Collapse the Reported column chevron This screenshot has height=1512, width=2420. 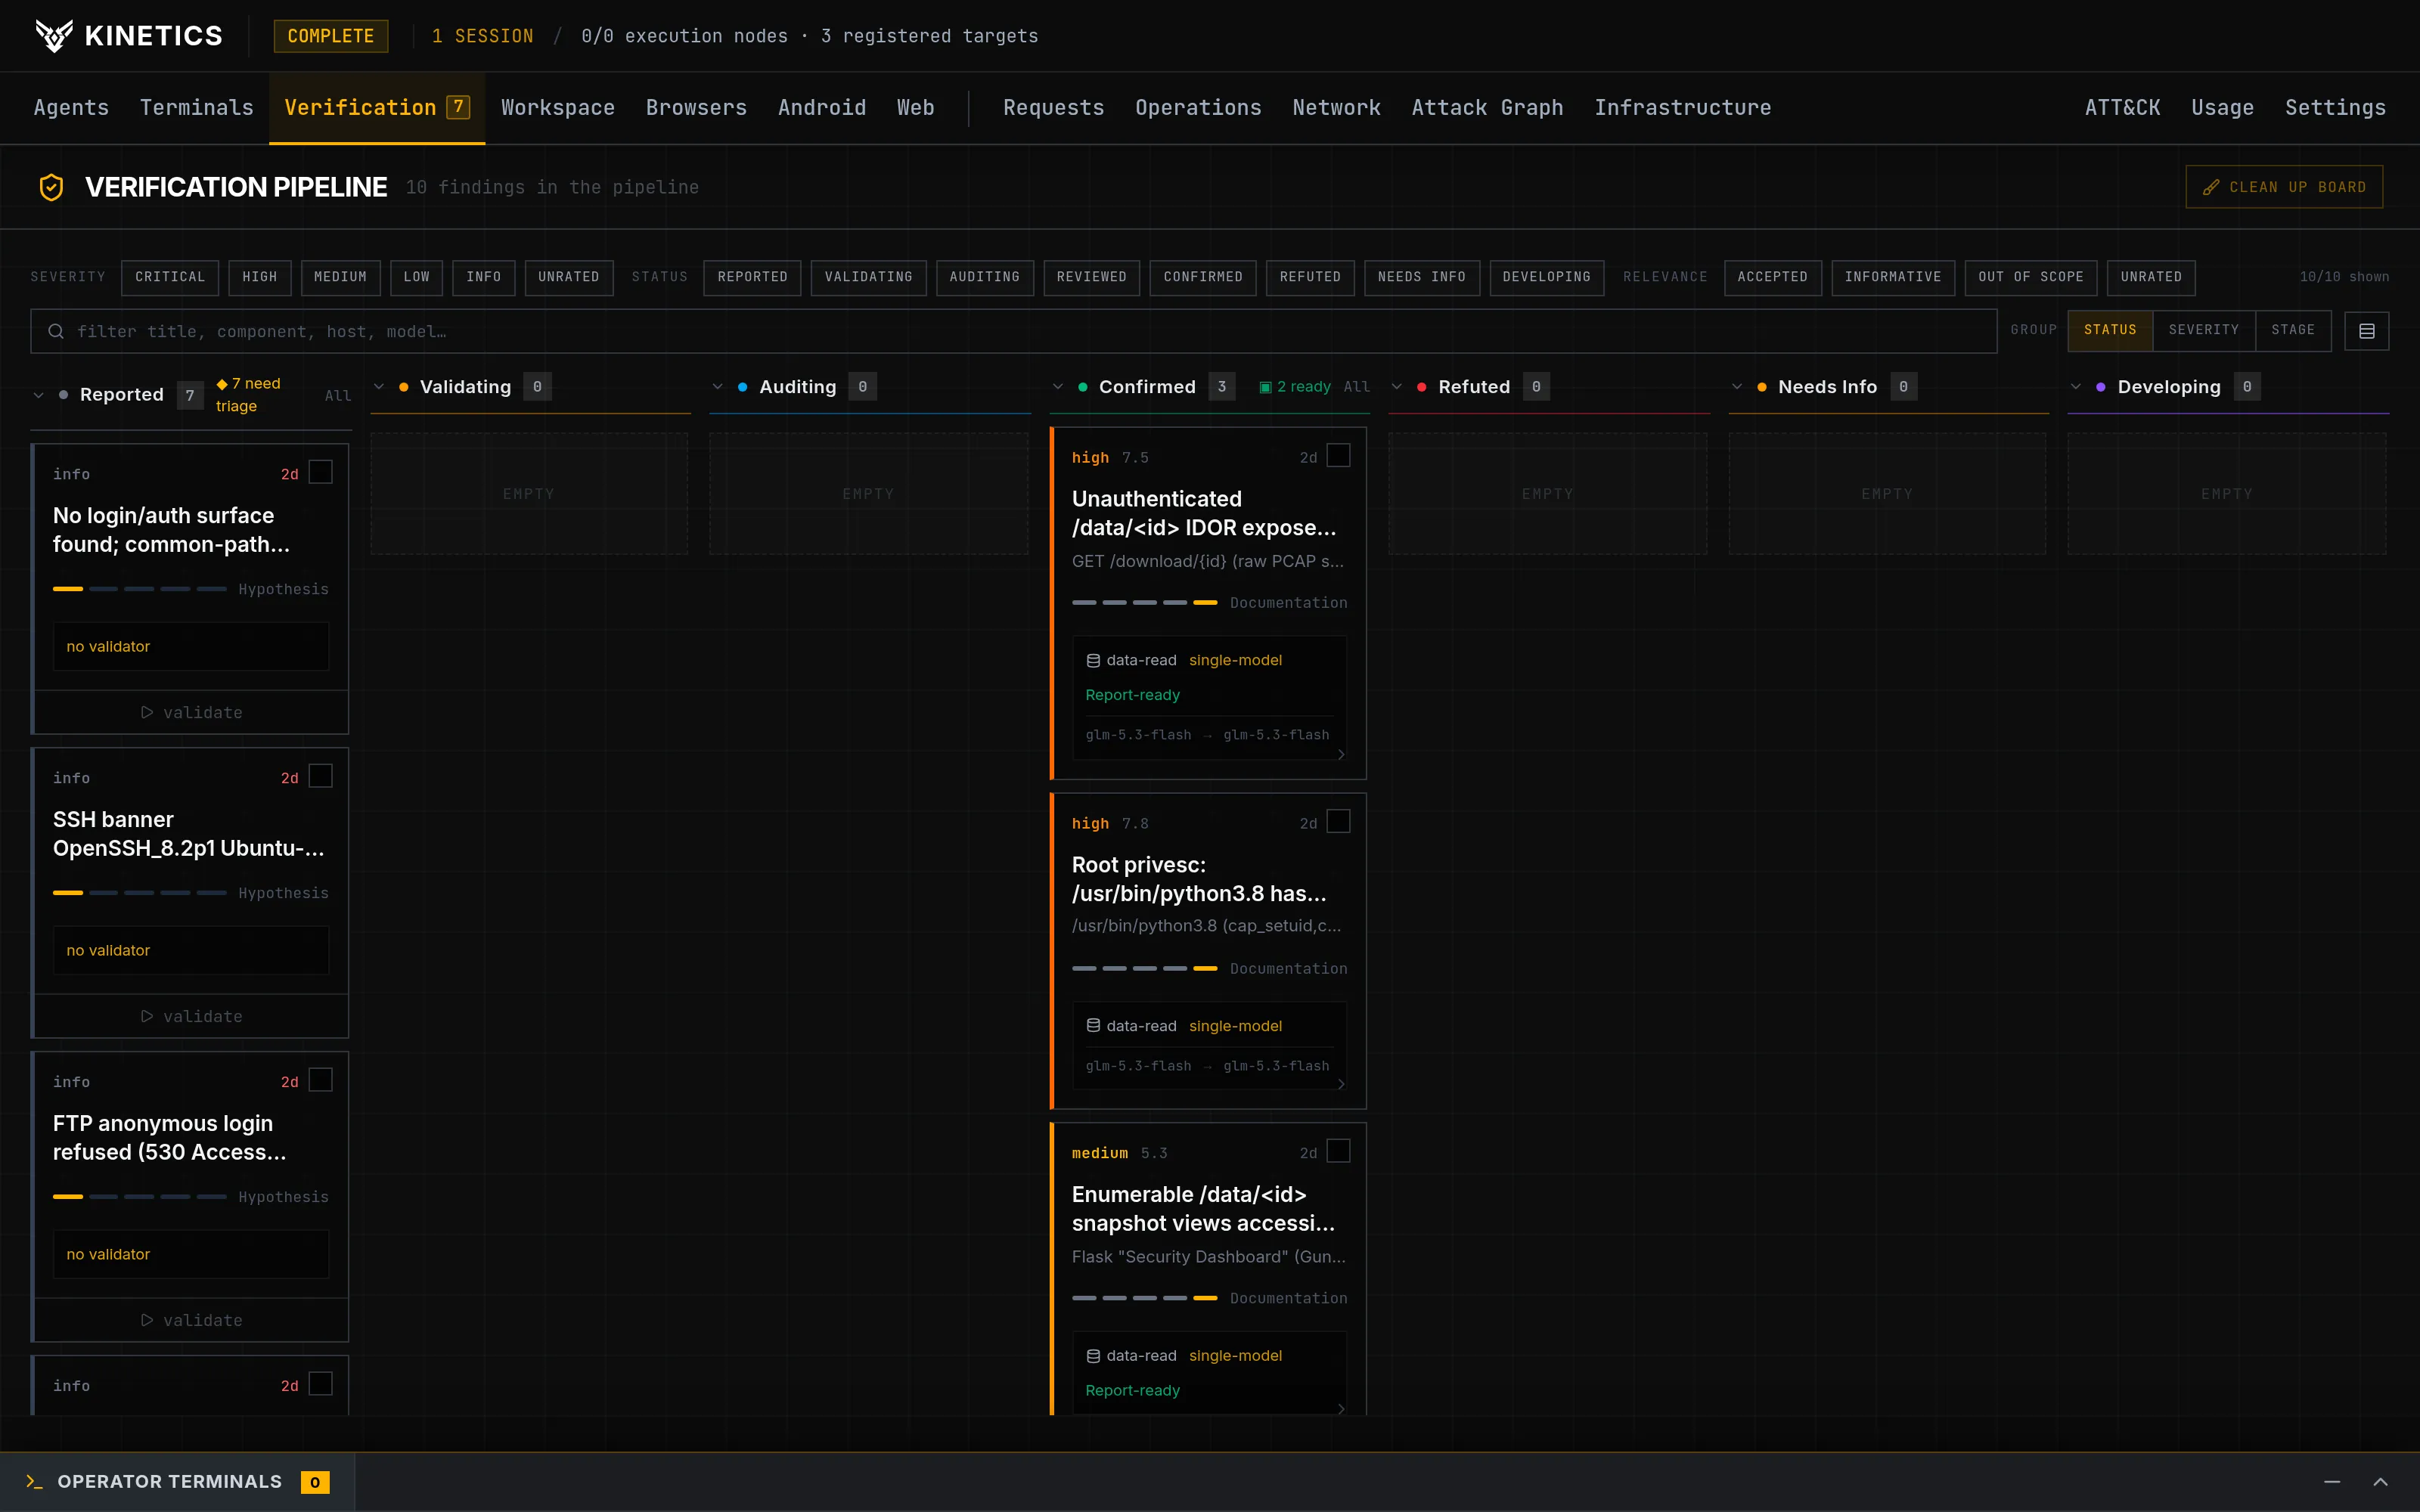(x=38, y=395)
